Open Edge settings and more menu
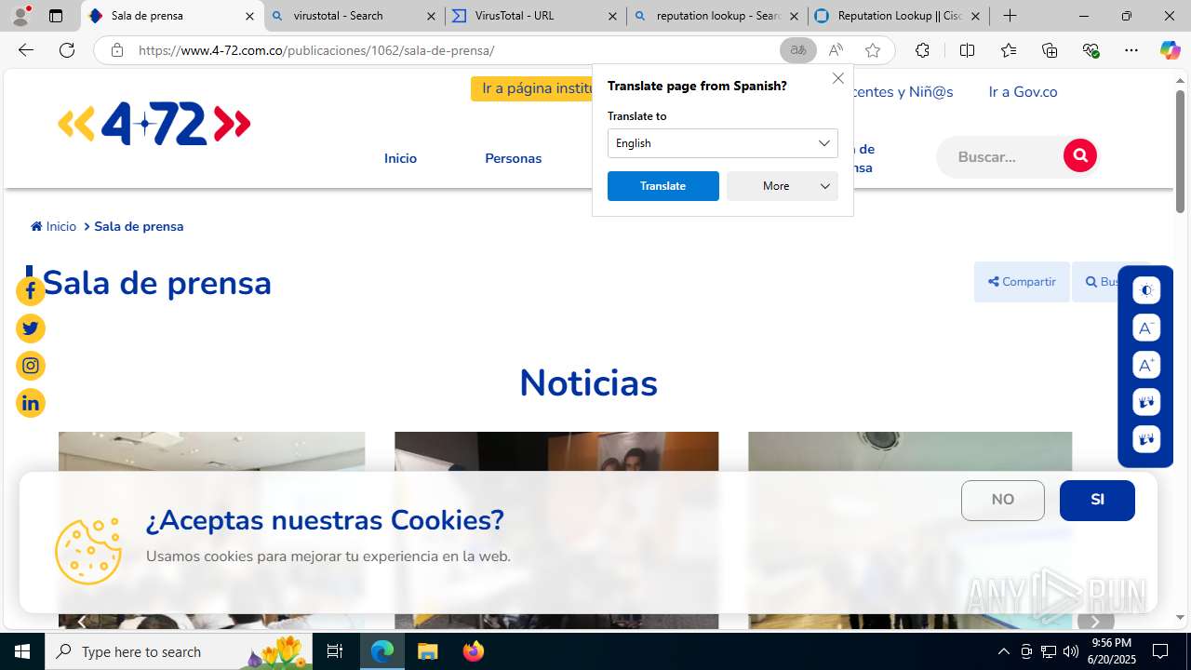The width and height of the screenshot is (1191, 670). pos(1131,50)
